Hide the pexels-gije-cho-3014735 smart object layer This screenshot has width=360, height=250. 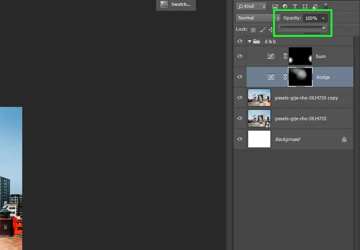(x=239, y=118)
